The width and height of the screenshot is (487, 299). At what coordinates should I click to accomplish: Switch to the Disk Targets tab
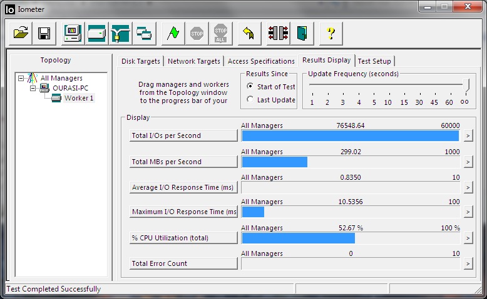click(x=141, y=61)
